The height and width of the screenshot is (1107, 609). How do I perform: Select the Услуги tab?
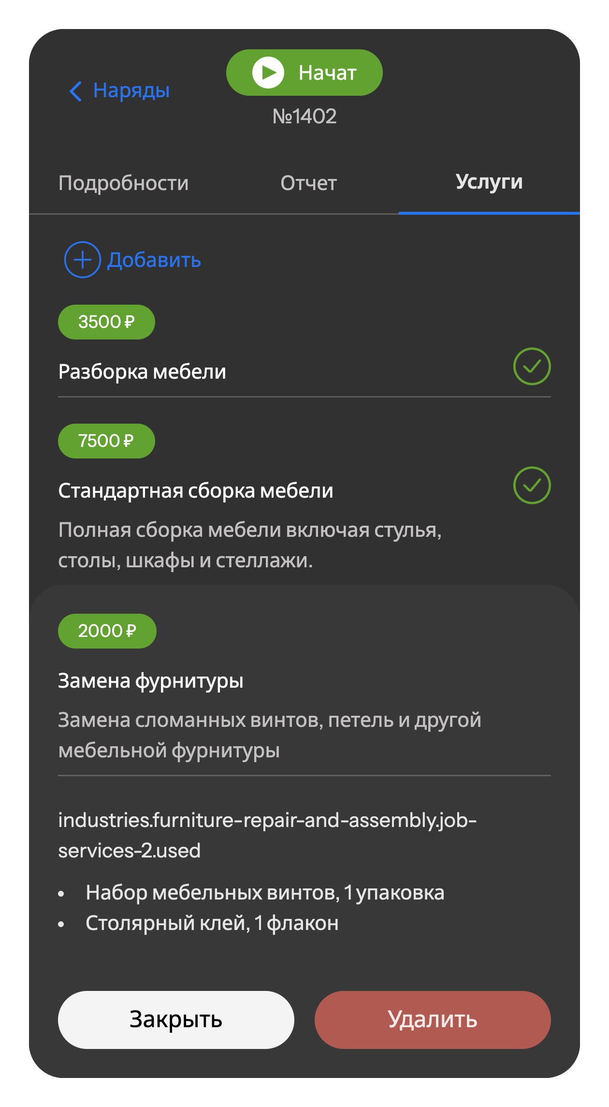[489, 182]
